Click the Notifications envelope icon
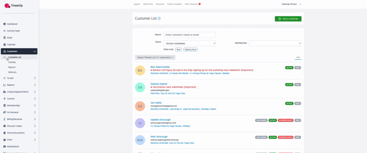The width and height of the screenshot is (367, 153). [4, 146]
